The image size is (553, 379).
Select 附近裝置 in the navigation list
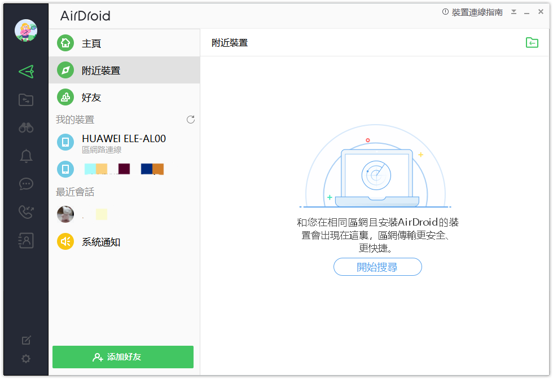coord(125,70)
